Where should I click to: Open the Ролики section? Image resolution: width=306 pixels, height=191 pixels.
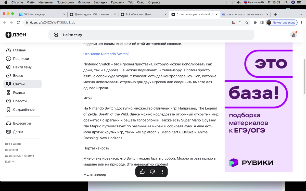click(x=22, y=93)
